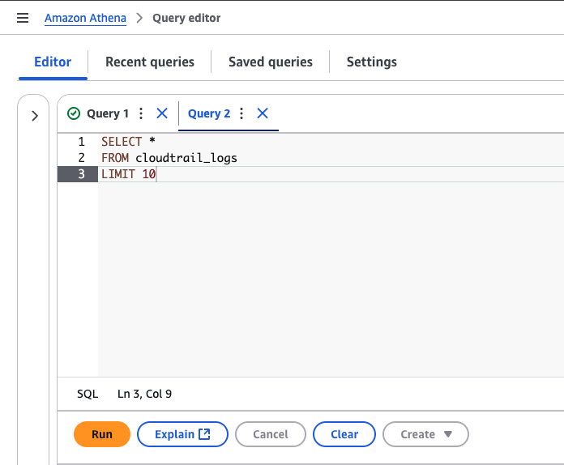Screen dimensions: 564x465
Task: Open the Create dropdown
Action: (425, 434)
